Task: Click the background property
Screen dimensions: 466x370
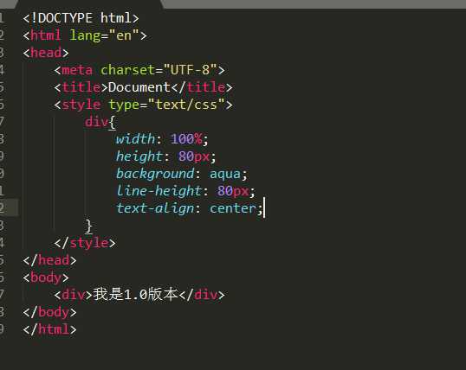Action: (155, 174)
